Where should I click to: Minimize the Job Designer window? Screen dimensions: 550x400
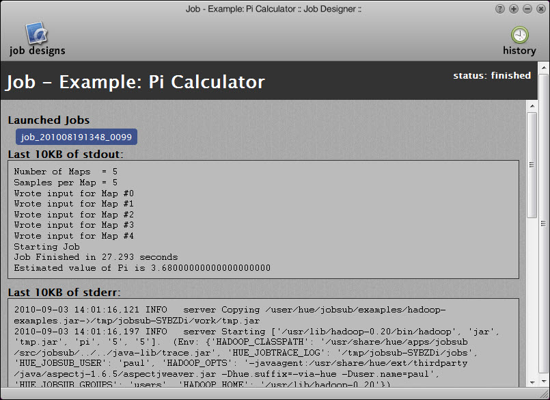527,9
